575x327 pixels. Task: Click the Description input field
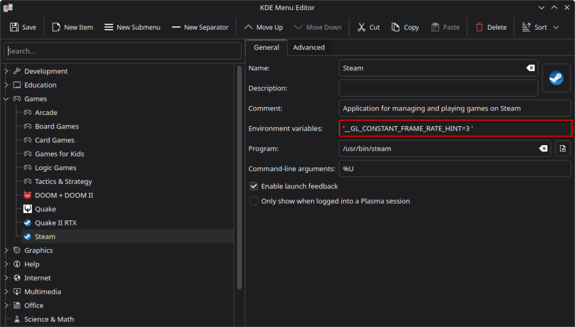click(438, 88)
